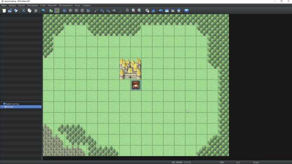Select the Layer 3 cube icon

click(82, 11)
